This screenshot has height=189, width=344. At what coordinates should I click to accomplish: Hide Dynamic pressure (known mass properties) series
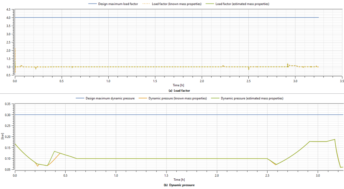pos(178,98)
